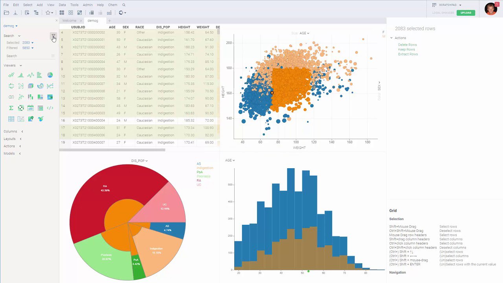Click the download arrow toolbar icon
The image size is (503, 283).
pos(15,13)
